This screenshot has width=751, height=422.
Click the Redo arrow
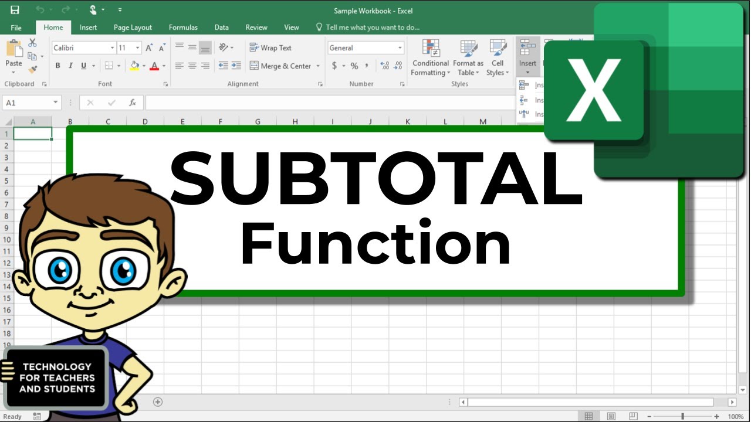tap(66, 10)
